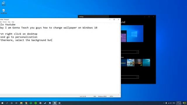
Task: Place cursor at end of 'background but' line
Action: point(52,40)
